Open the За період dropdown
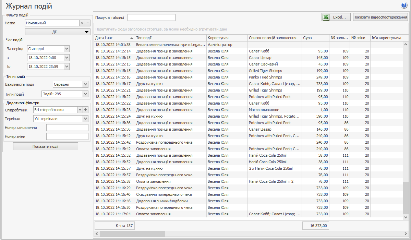Viewport: 411px width, 240px height. click(x=67, y=49)
